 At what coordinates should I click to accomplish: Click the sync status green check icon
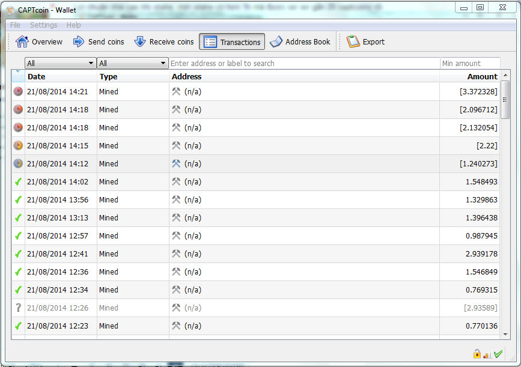point(498,354)
